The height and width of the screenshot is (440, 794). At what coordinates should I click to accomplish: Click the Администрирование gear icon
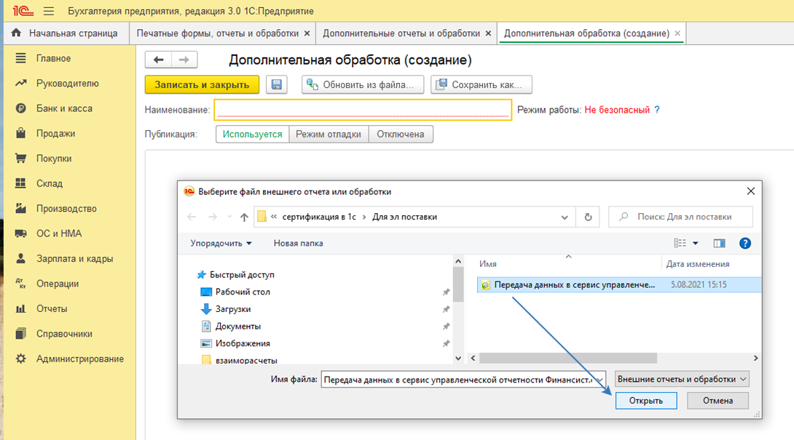[x=21, y=359]
